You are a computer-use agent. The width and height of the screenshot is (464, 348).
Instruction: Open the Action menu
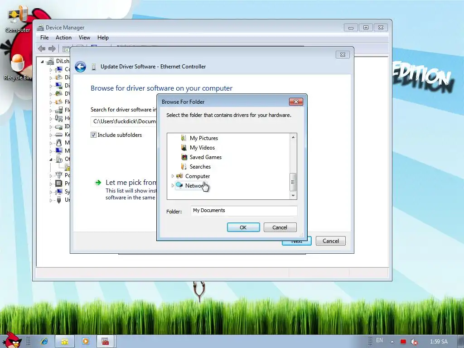[x=63, y=38]
